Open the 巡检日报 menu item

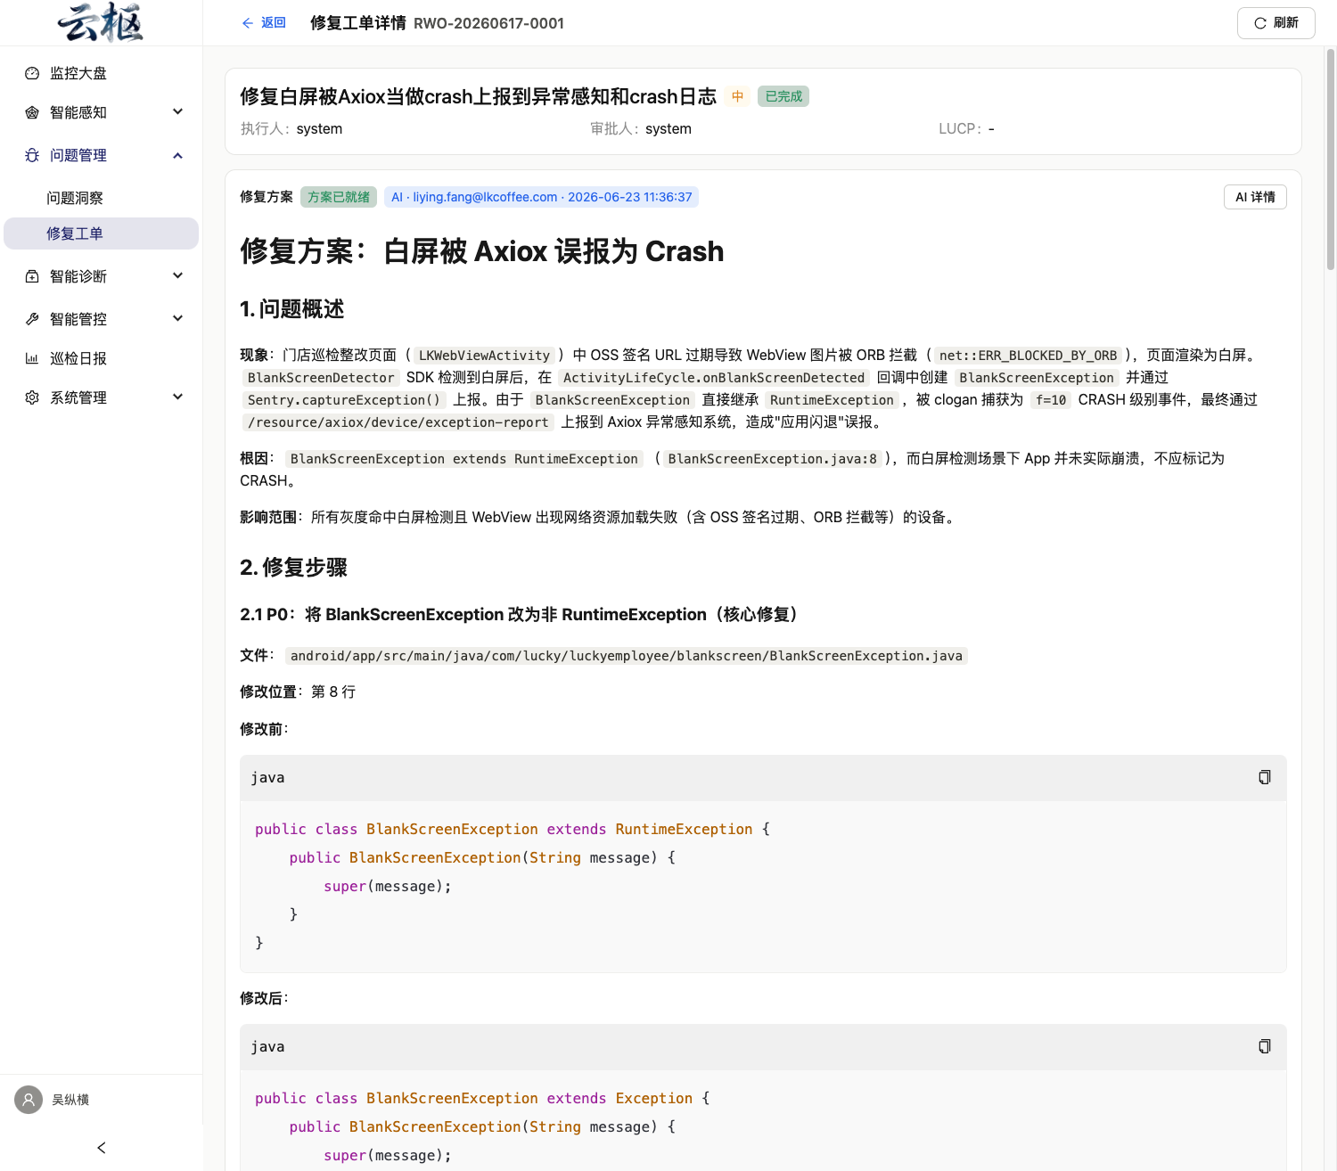tap(101, 358)
